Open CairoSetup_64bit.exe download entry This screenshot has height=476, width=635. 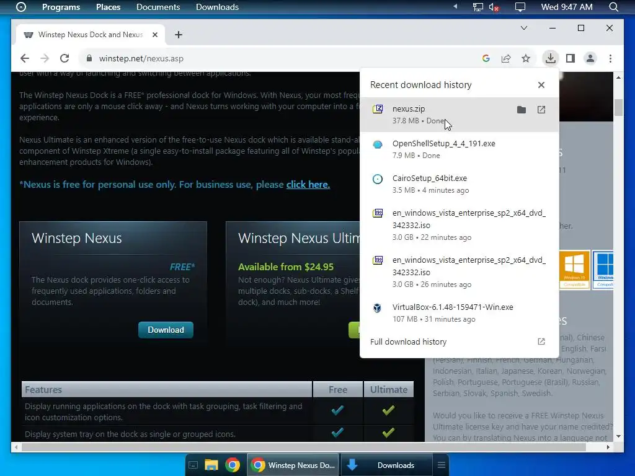(x=460, y=184)
